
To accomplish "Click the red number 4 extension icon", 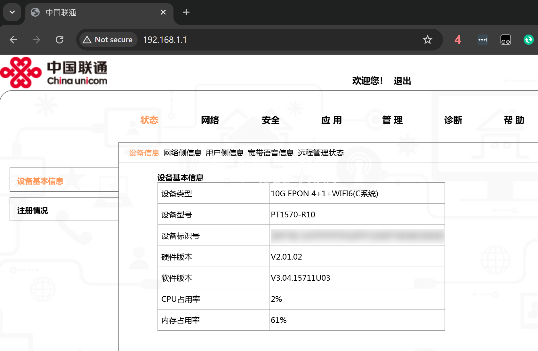I will click(x=458, y=40).
